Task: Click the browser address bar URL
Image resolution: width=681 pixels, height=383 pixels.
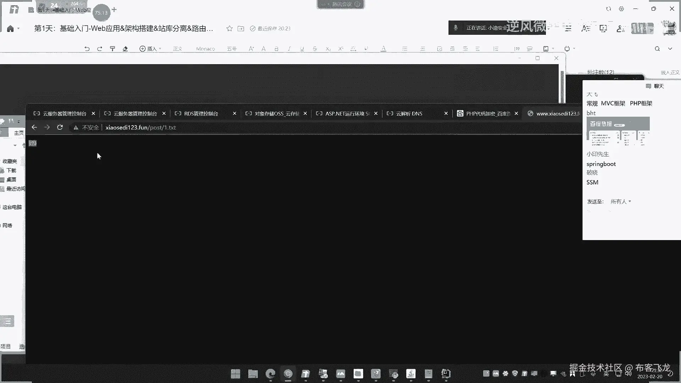Action: tap(140, 127)
